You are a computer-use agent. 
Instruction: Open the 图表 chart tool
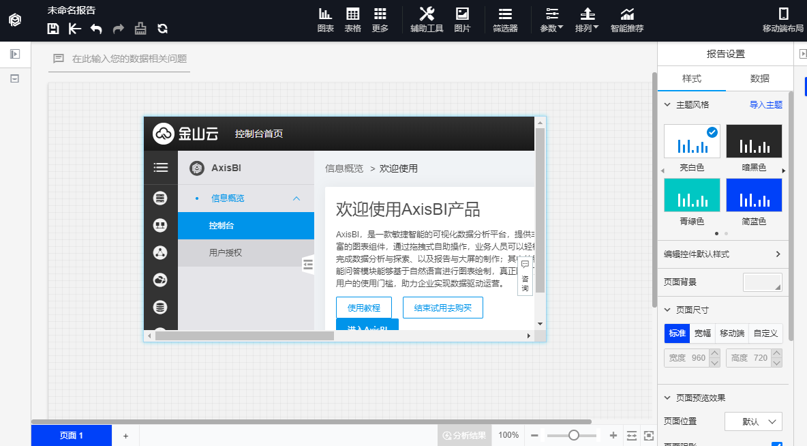coord(325,20)
